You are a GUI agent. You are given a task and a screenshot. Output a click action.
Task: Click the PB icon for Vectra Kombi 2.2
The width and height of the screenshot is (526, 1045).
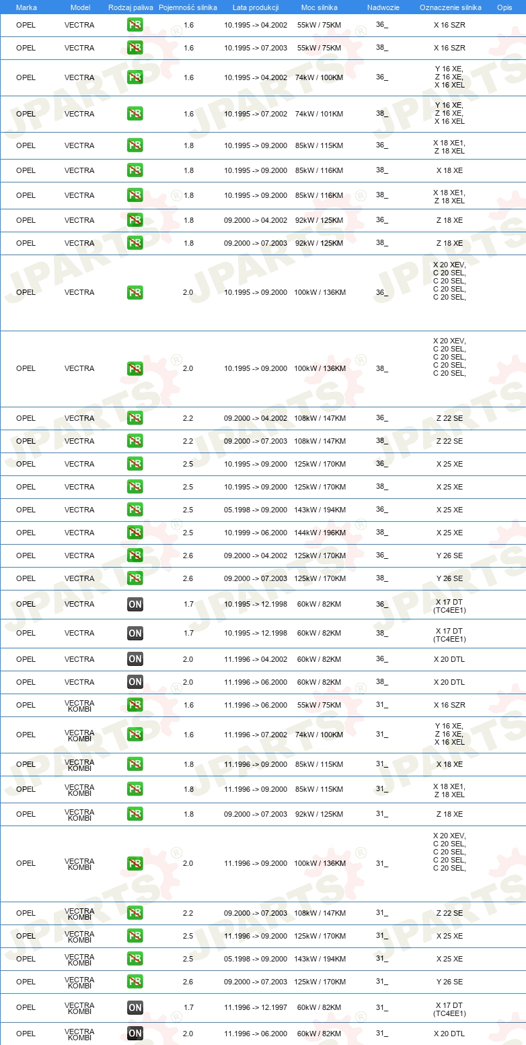135,913
